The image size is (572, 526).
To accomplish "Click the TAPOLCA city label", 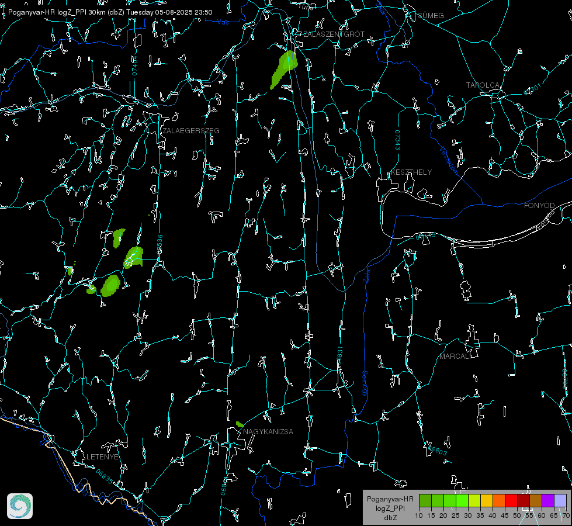I will 483,85.
